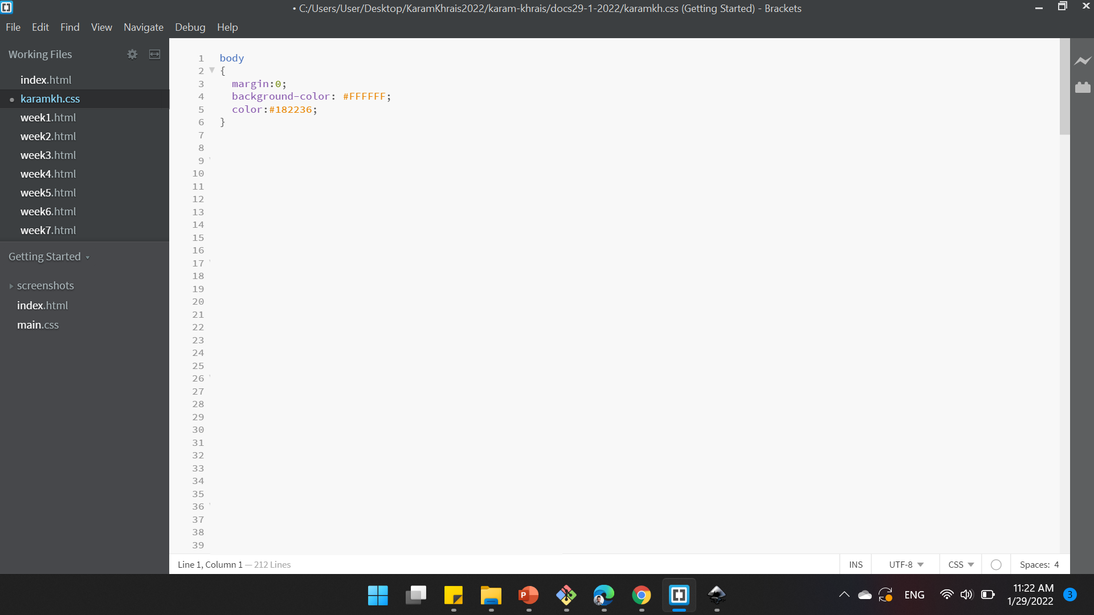1094x615 pixels.
Task: Click the background-color hex value #FFFFFF
Action: point(365,96)
